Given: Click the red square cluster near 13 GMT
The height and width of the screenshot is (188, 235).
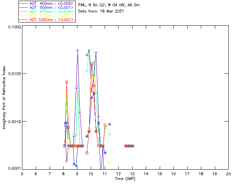Looking at the screenshot, I should click(x=129, y=146).
